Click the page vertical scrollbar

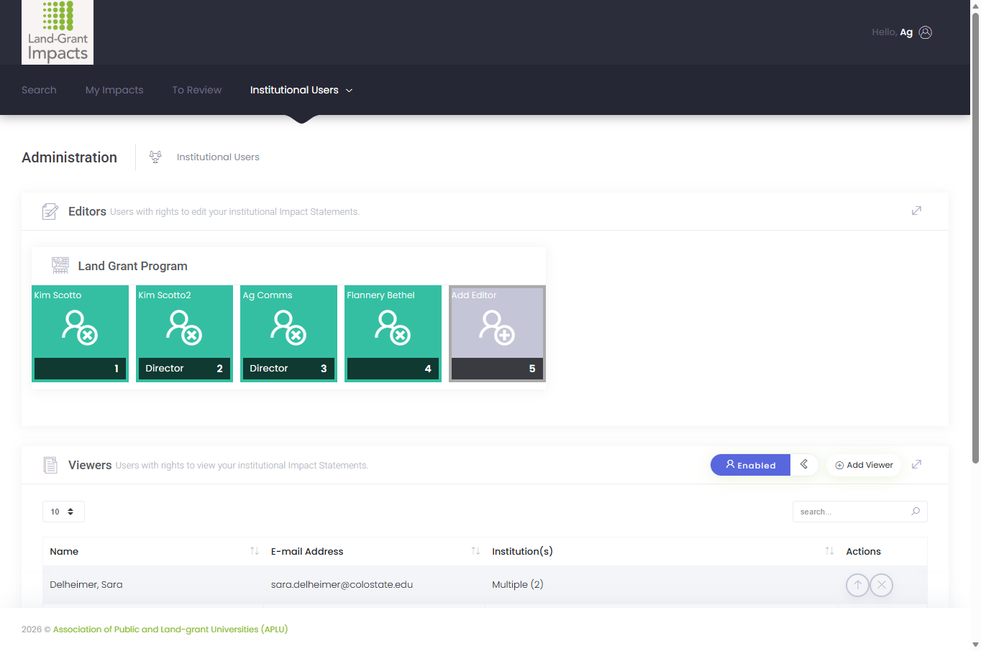[975, 237]
